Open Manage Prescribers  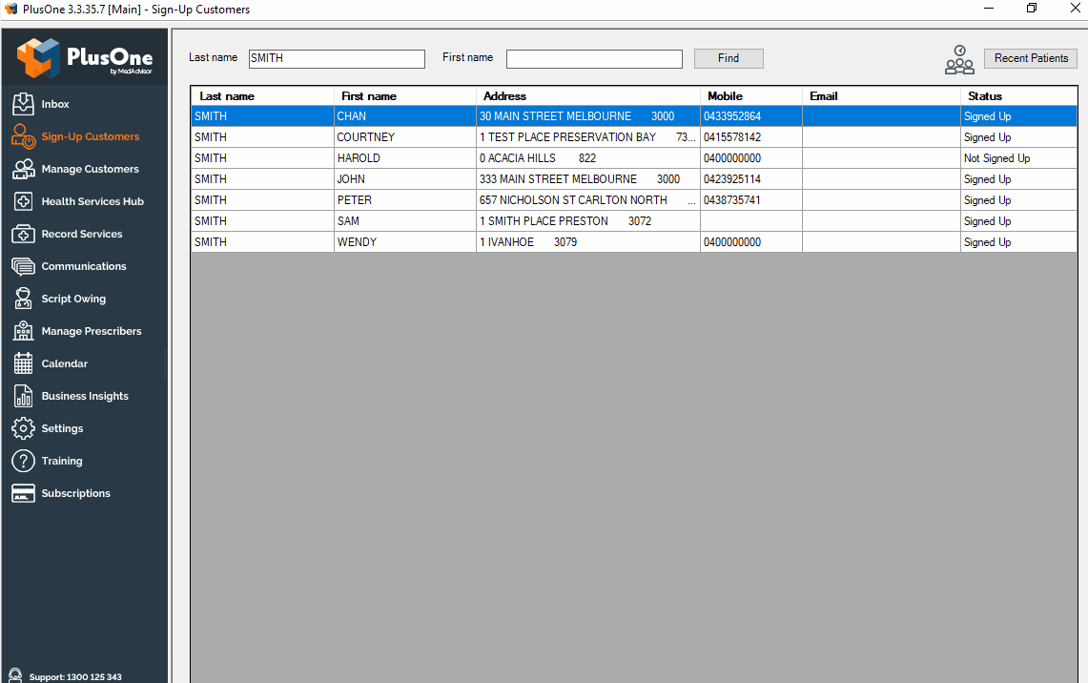tap(92, 331)
